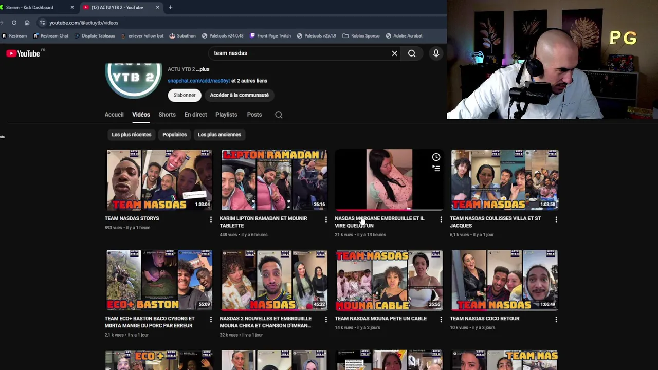The height and width of the screenshot is (370, 658).
Task: Open options for NASDAS 2 NOUVELLES video
Action: coord(325,320)
